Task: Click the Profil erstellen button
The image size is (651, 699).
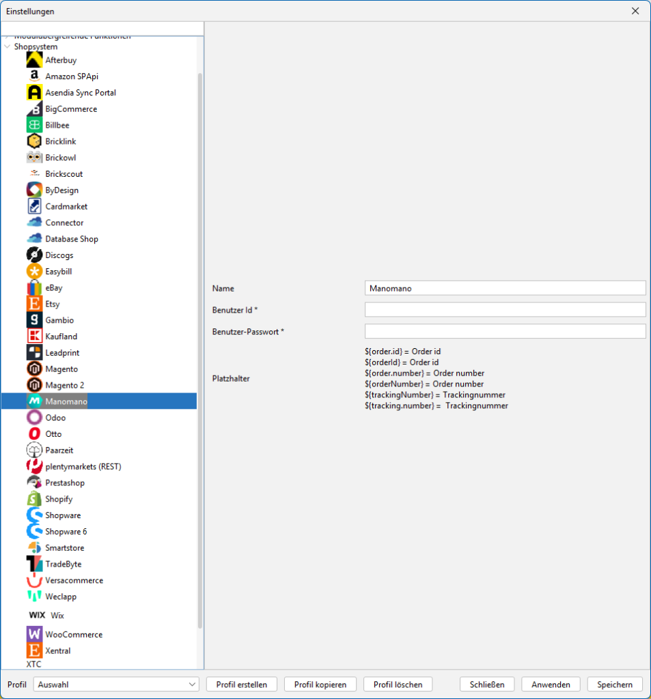Action: [241, 684]
